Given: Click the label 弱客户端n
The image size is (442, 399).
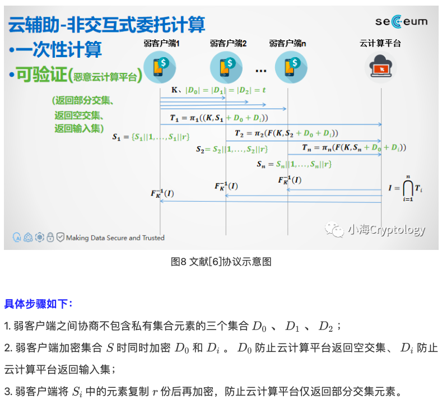Looking at the screenshot, I should 287,43.
